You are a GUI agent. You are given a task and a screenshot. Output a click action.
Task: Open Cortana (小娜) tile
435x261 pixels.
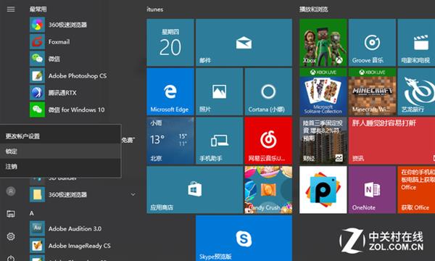268,91
